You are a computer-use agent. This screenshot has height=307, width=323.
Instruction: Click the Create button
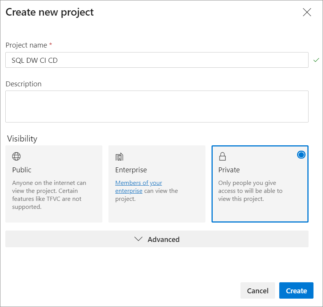(x=296, y=290)
